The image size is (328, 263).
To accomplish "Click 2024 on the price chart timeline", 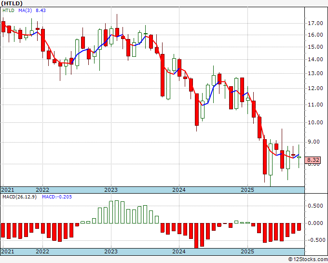I will click(179, 190).
